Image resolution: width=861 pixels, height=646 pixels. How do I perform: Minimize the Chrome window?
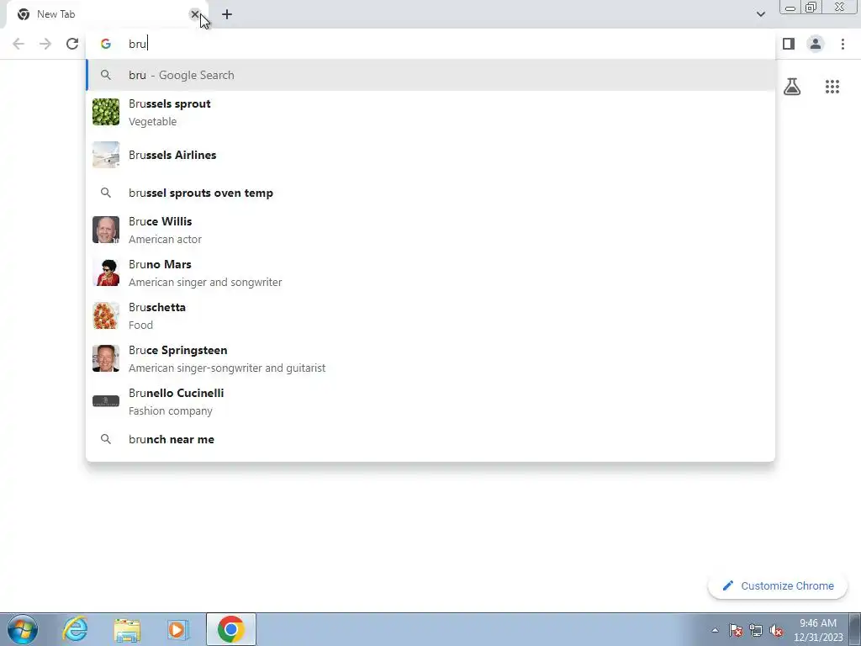click(790, 8)
